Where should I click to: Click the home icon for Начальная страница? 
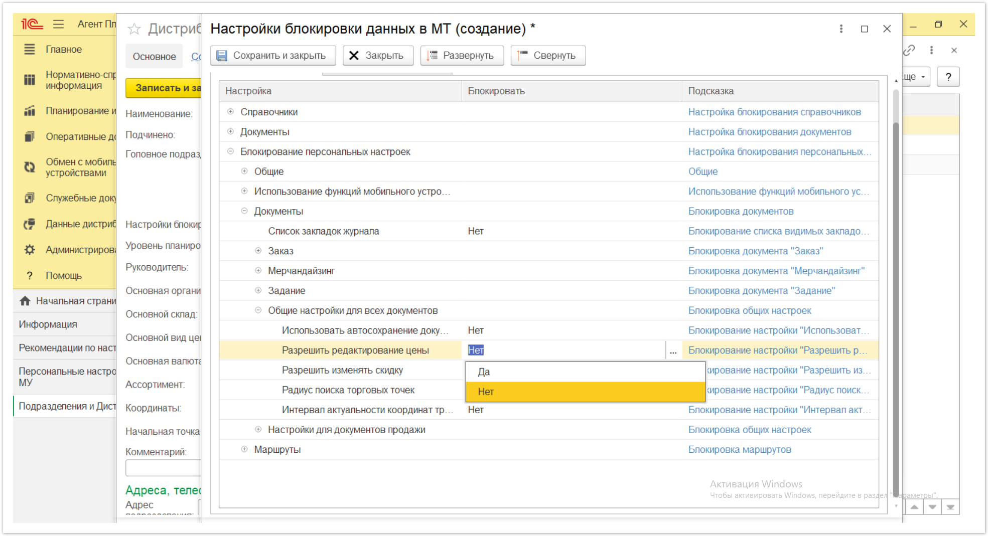(x=25, y=301)
